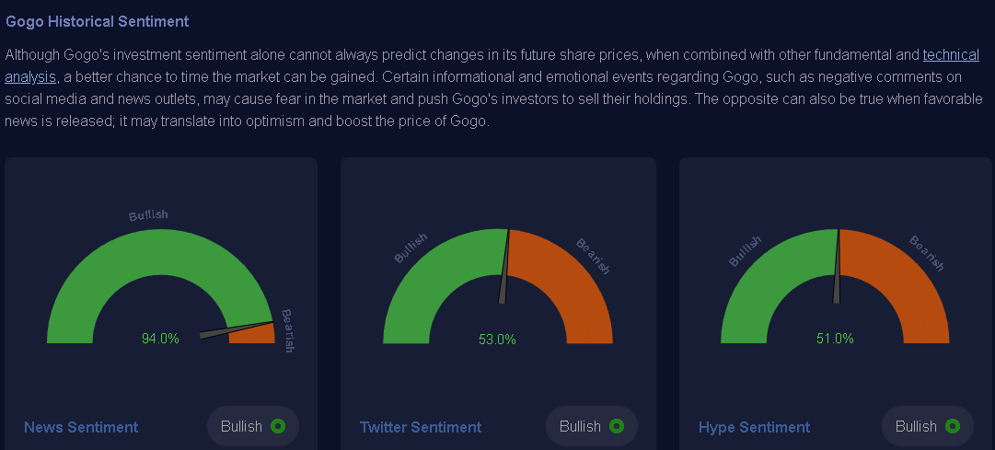Click the News Sentiment title

click(x=81, y=427)
